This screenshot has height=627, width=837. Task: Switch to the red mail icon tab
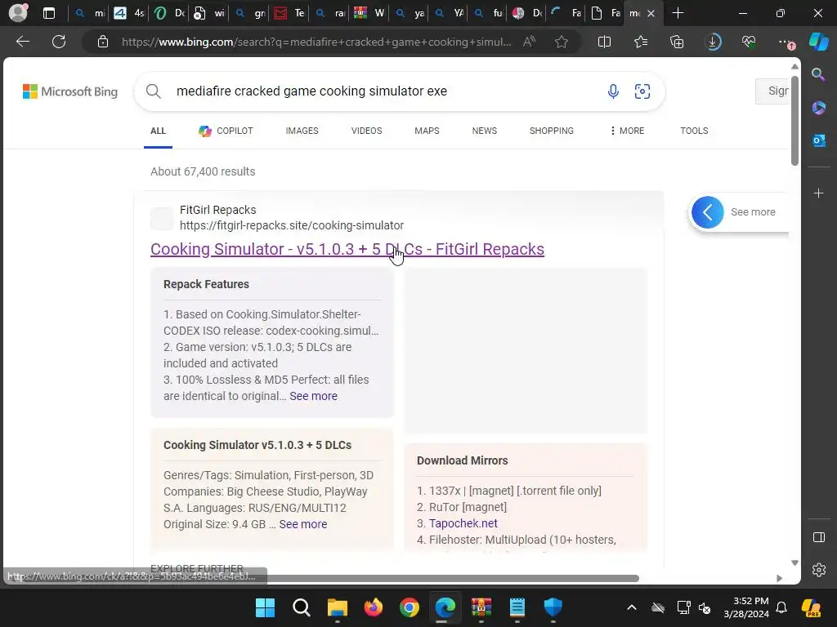click(x=289, y=13)
